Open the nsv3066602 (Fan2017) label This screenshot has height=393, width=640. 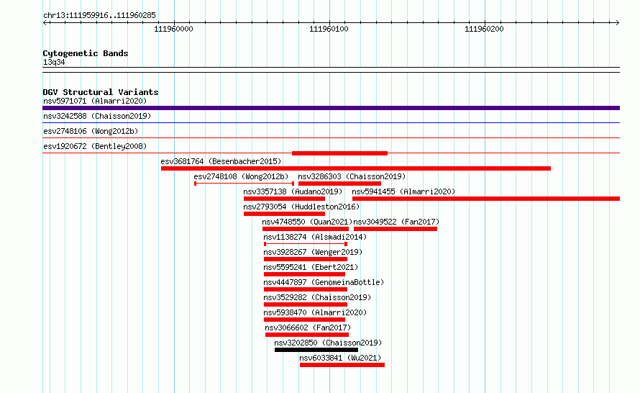click(308, 327)
